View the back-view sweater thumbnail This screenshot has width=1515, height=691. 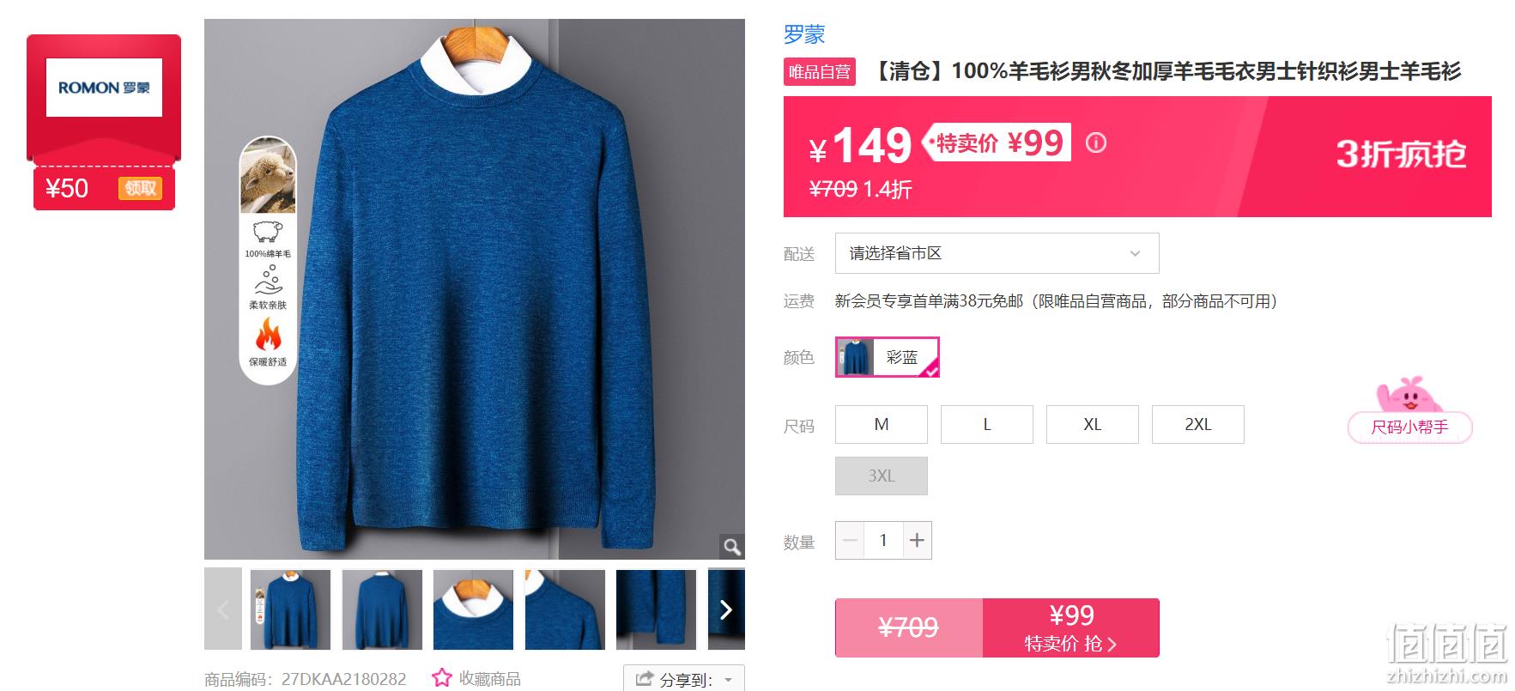click(x=382, y=609)
